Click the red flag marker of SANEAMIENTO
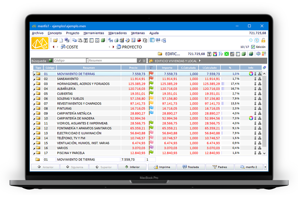 click(x=151, y=78)
